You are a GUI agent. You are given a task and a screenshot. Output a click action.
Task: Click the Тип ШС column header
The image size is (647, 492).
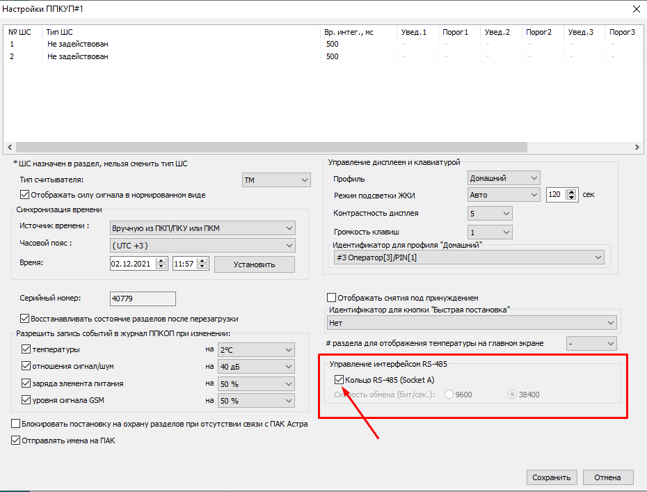pos(60,32)
